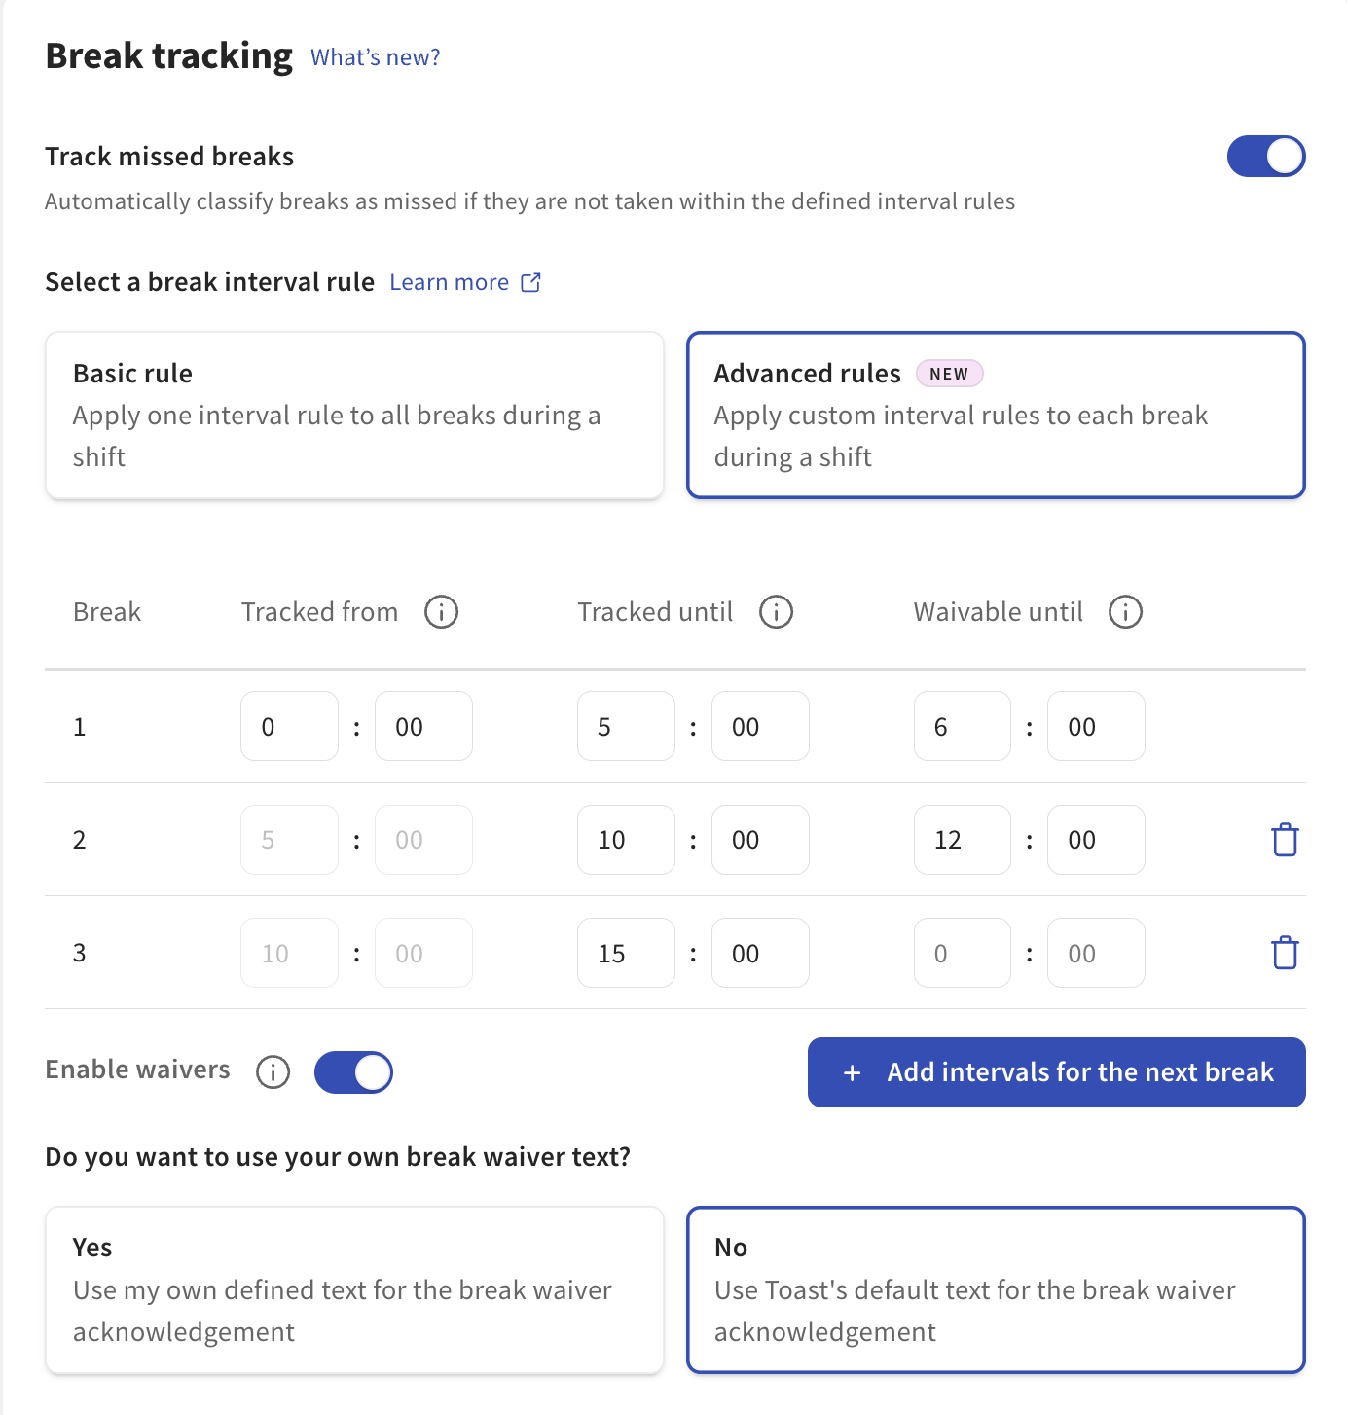Delete break 2 with trash icon
The image size is (1347, 1415).
tap(1285, 840)
